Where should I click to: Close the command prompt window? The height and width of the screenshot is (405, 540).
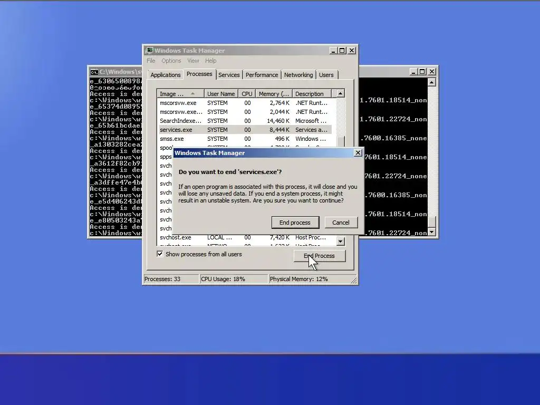[432, 72]
